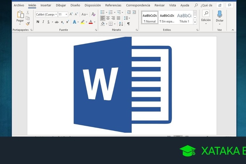
Task: Click the Format Painter brush icon
Action: tap(28, 24)
